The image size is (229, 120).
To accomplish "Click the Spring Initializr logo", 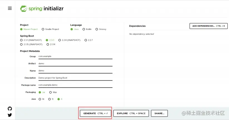I will pos(42,9).
